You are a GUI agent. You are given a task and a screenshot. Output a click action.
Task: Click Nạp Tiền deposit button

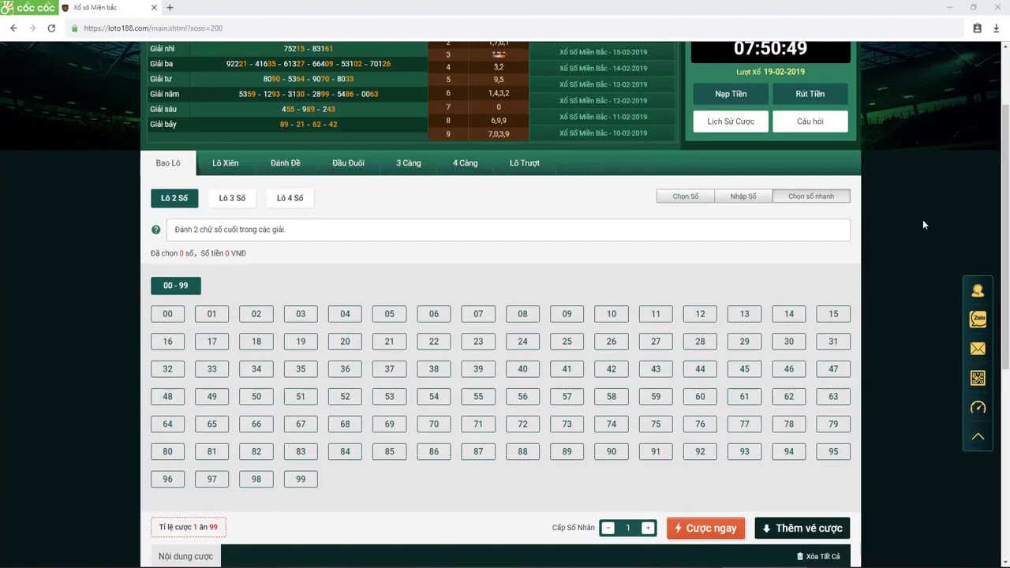click(731, 94)
